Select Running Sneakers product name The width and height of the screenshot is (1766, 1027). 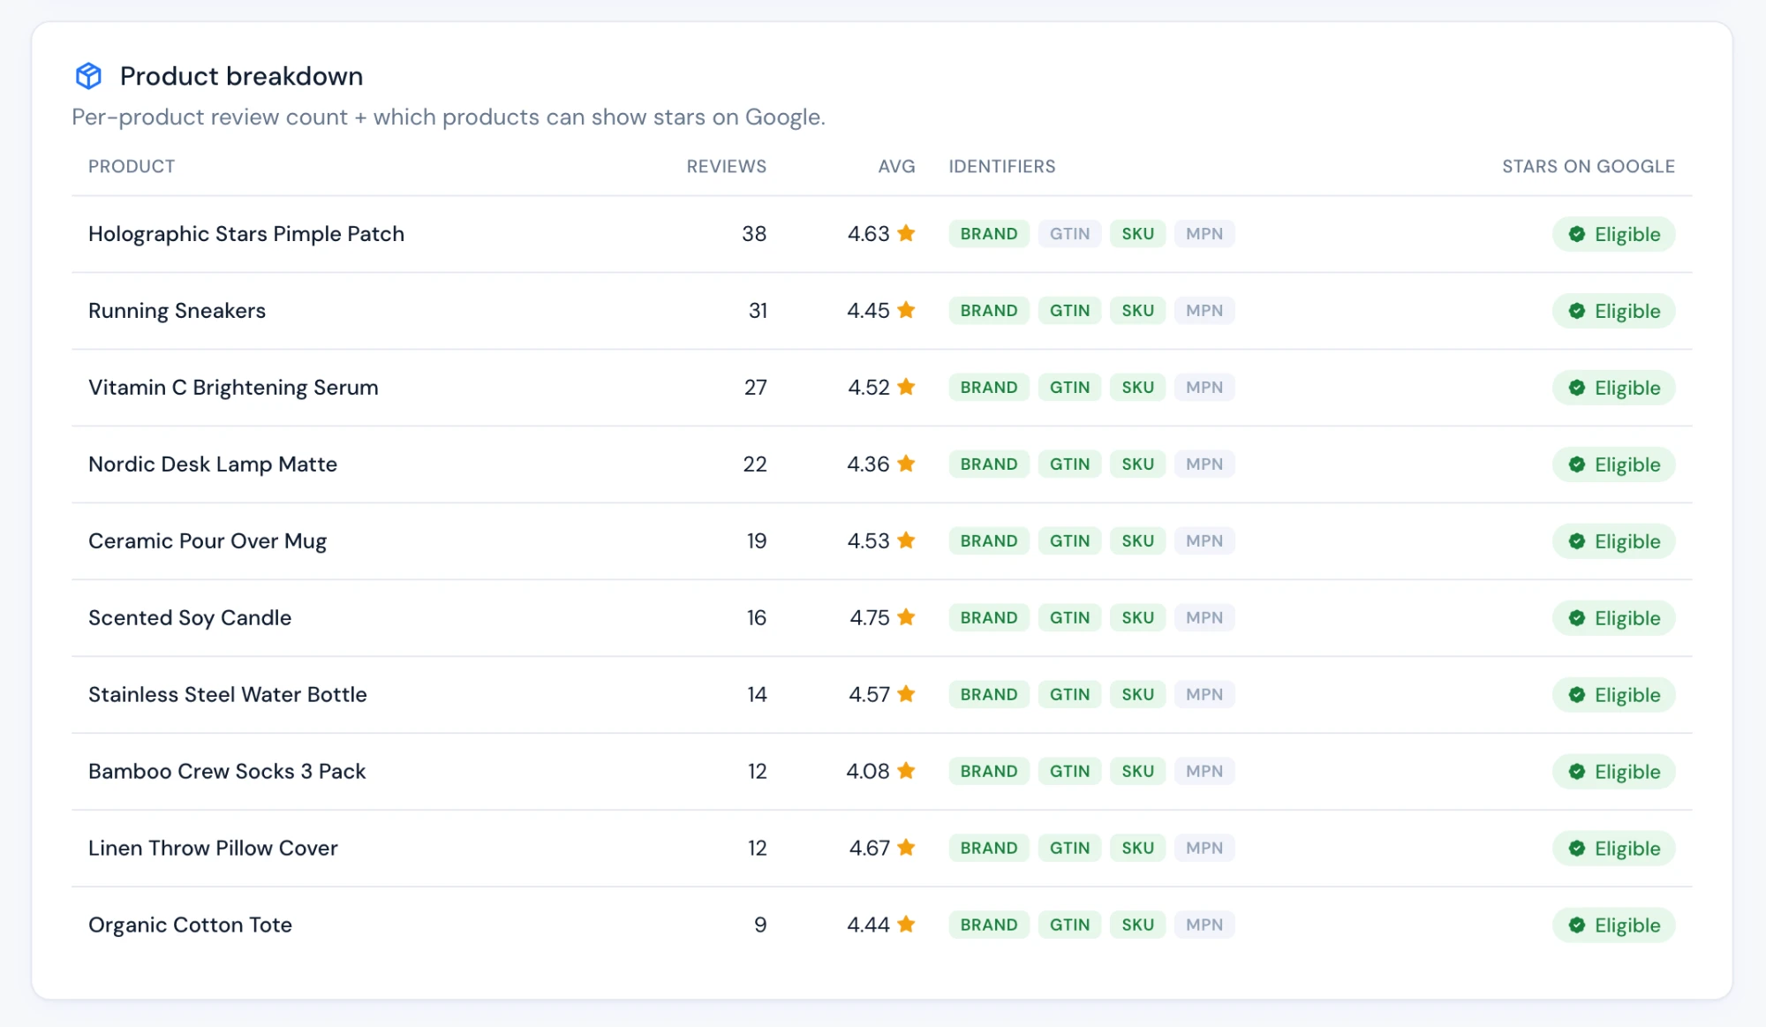tap(177, 311)
